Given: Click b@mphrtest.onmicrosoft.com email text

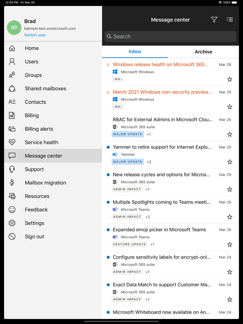Looking at the screenshot, I should (50, 29).
